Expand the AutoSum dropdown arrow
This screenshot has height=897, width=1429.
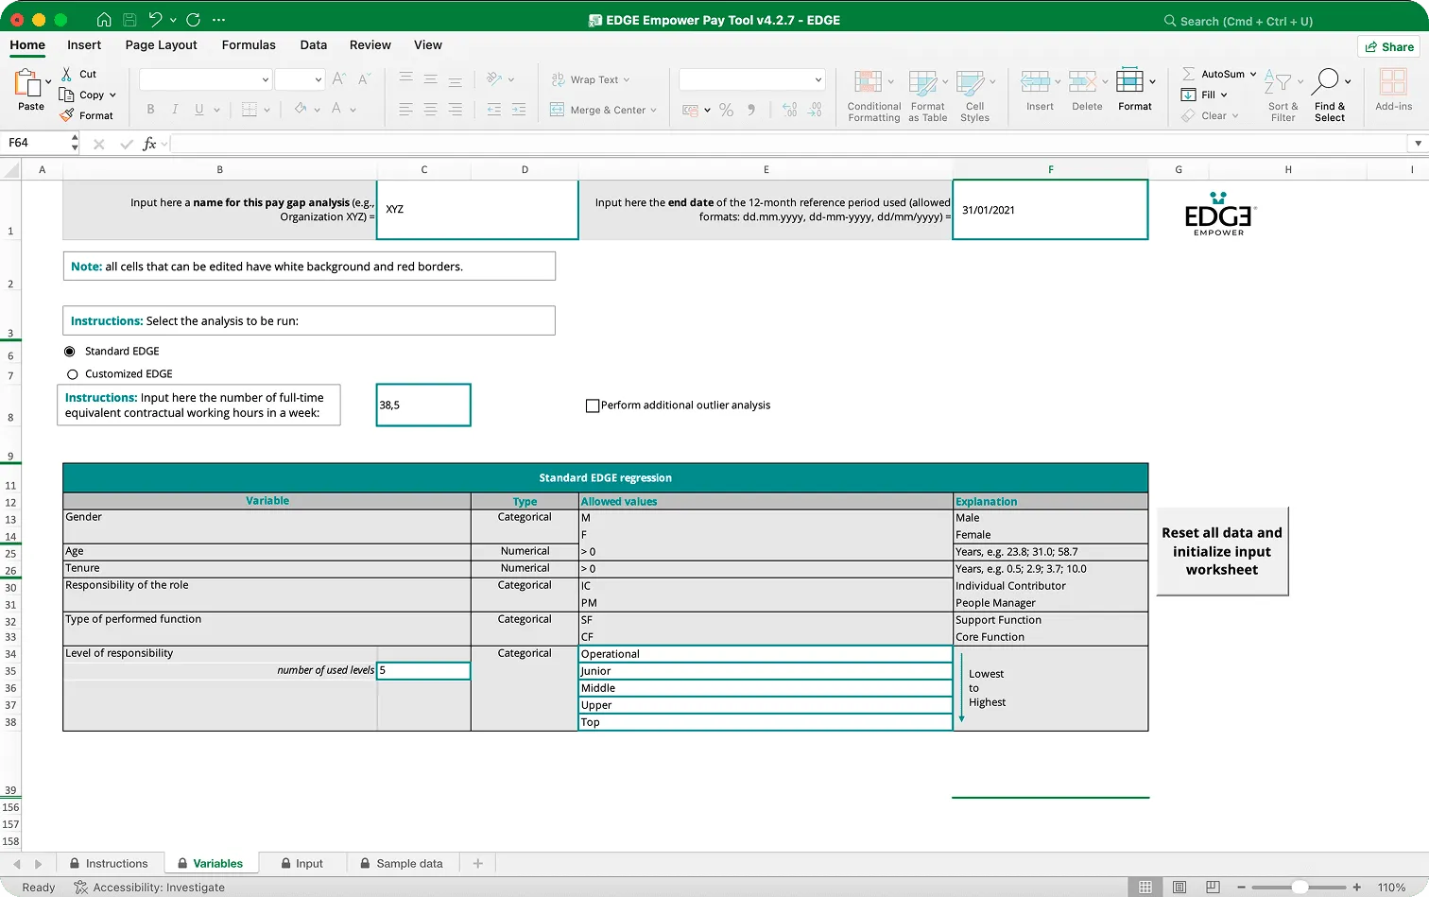(1253, 74)
